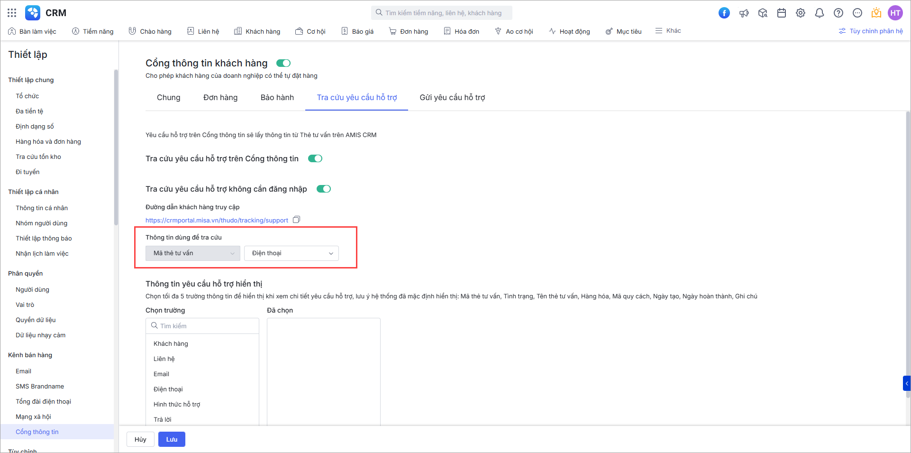The width and height of the screenshot is (911, 453).
Task: Switch to Bảo hành tab
Action: tap(277, 97)
